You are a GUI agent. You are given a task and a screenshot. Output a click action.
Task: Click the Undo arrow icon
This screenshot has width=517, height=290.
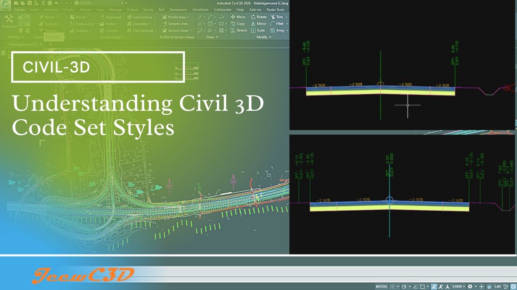pyautogui.click(x=57, y=3)
